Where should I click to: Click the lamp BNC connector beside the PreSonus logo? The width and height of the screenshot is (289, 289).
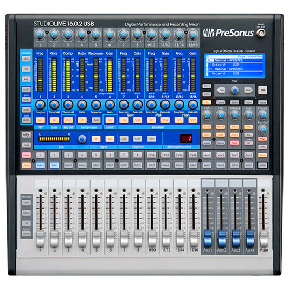pyautogui.click(x=261, y=33)
